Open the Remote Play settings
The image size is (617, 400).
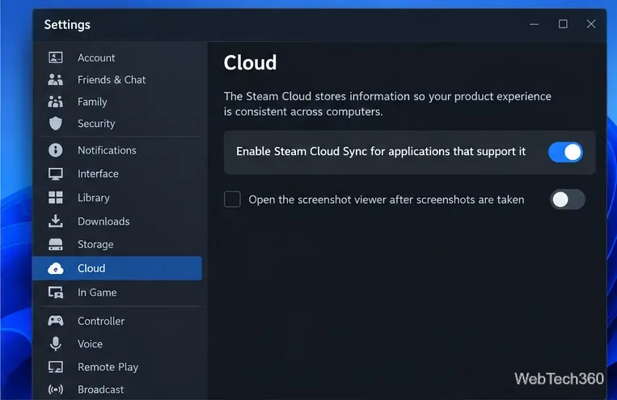(x=117, y=367)
